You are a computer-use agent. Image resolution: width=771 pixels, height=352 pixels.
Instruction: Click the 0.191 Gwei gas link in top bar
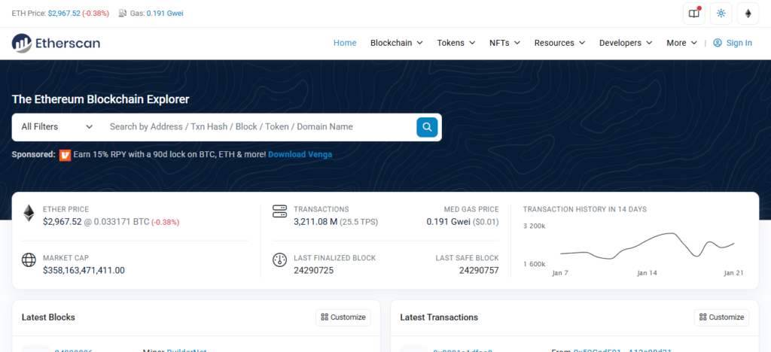pyautogui.click(x=165, y=14)
